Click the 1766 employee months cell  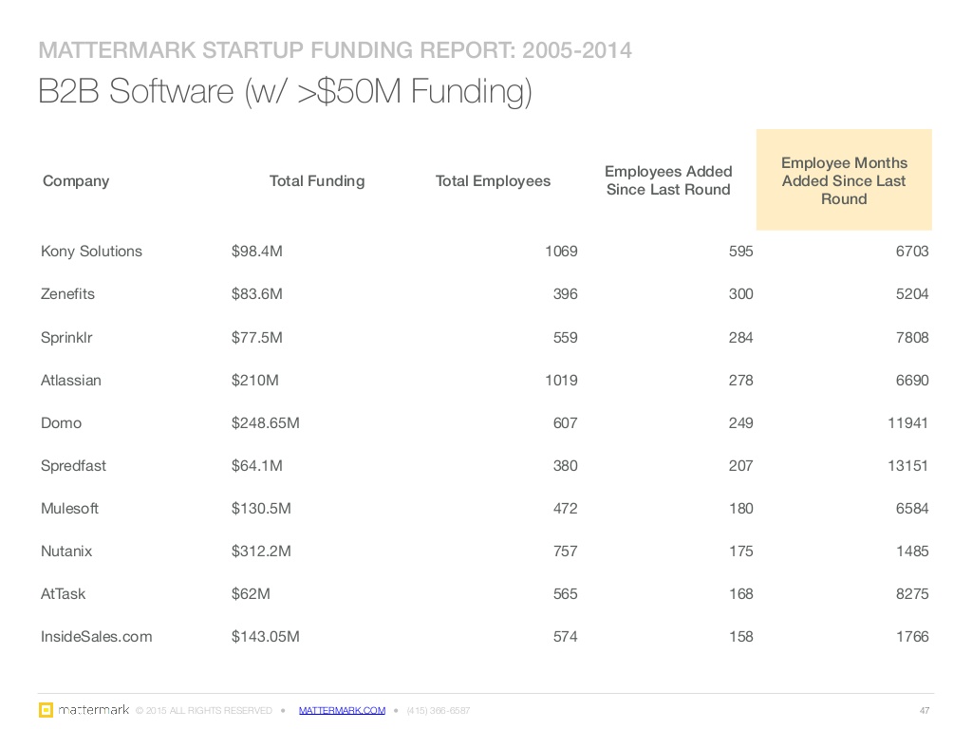coord(912,637)
